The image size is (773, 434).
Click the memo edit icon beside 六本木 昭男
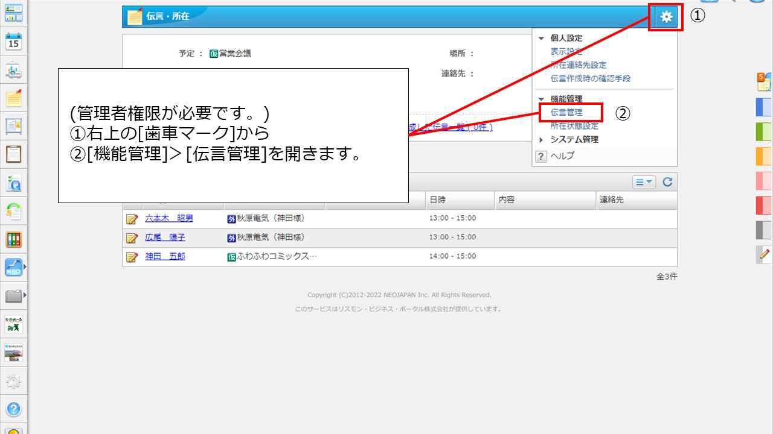pyautogui.click(x=132, y=218)
